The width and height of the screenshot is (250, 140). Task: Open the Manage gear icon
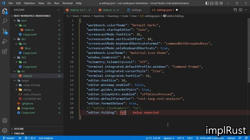5,131
